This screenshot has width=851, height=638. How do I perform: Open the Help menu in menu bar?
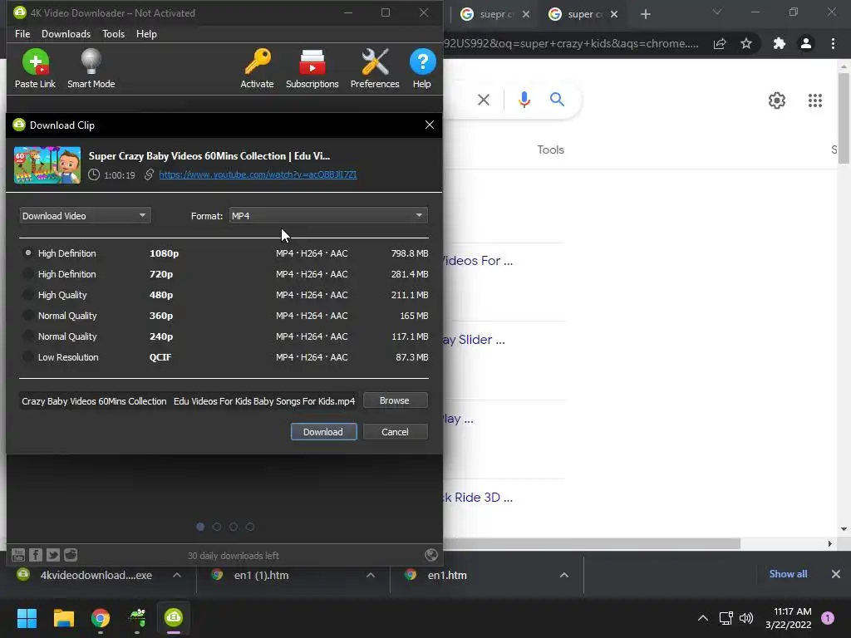coord(146,33)
